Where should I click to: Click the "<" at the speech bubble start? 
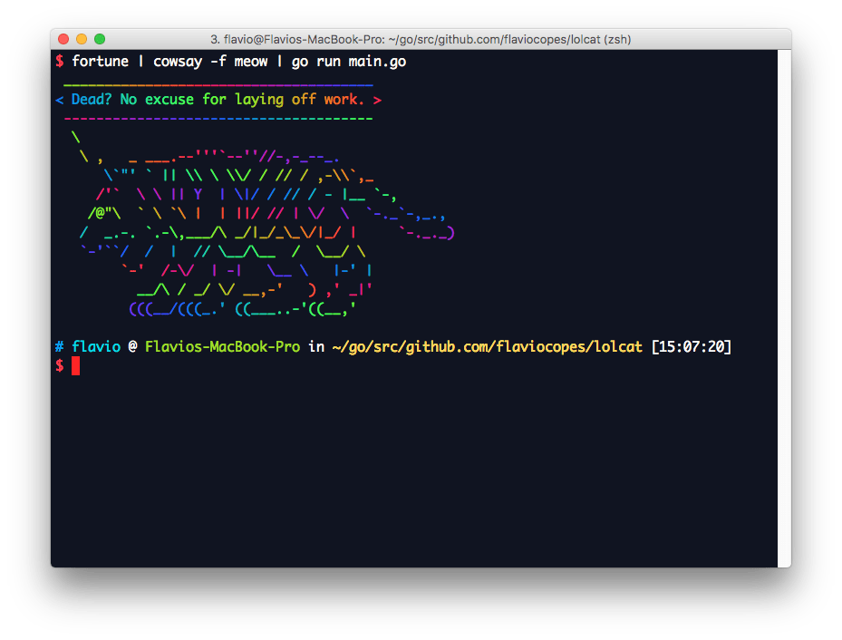59,100
